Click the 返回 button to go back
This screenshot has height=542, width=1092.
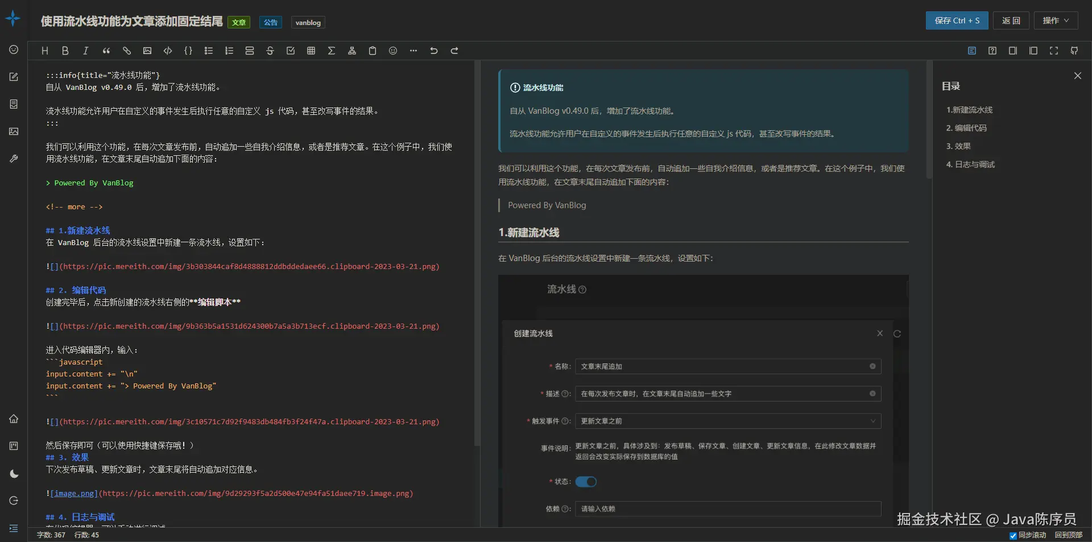1011,20
